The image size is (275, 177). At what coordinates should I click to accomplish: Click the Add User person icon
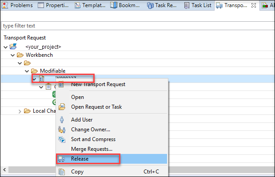[x=62, y=120]
